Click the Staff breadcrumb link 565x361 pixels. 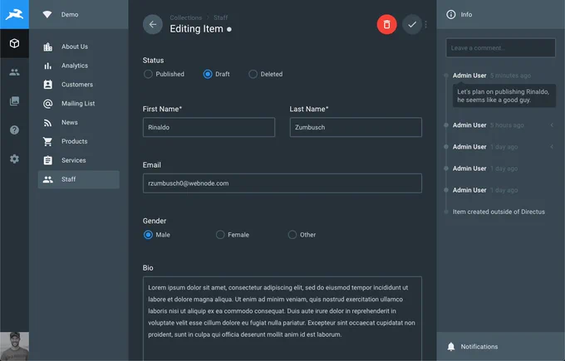point(220,17)
